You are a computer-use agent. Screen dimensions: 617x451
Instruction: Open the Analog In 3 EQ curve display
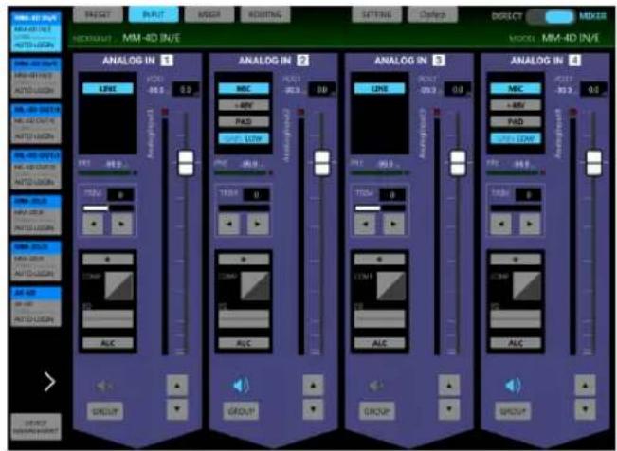click(x=380, y=318)
